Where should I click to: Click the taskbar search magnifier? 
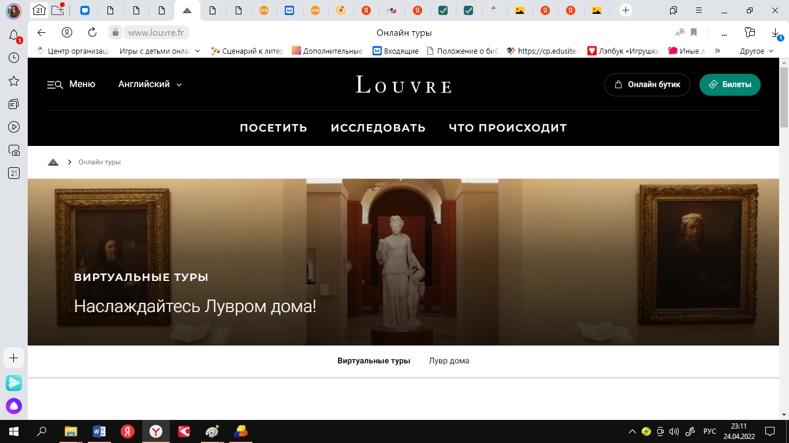pos(42,431)
